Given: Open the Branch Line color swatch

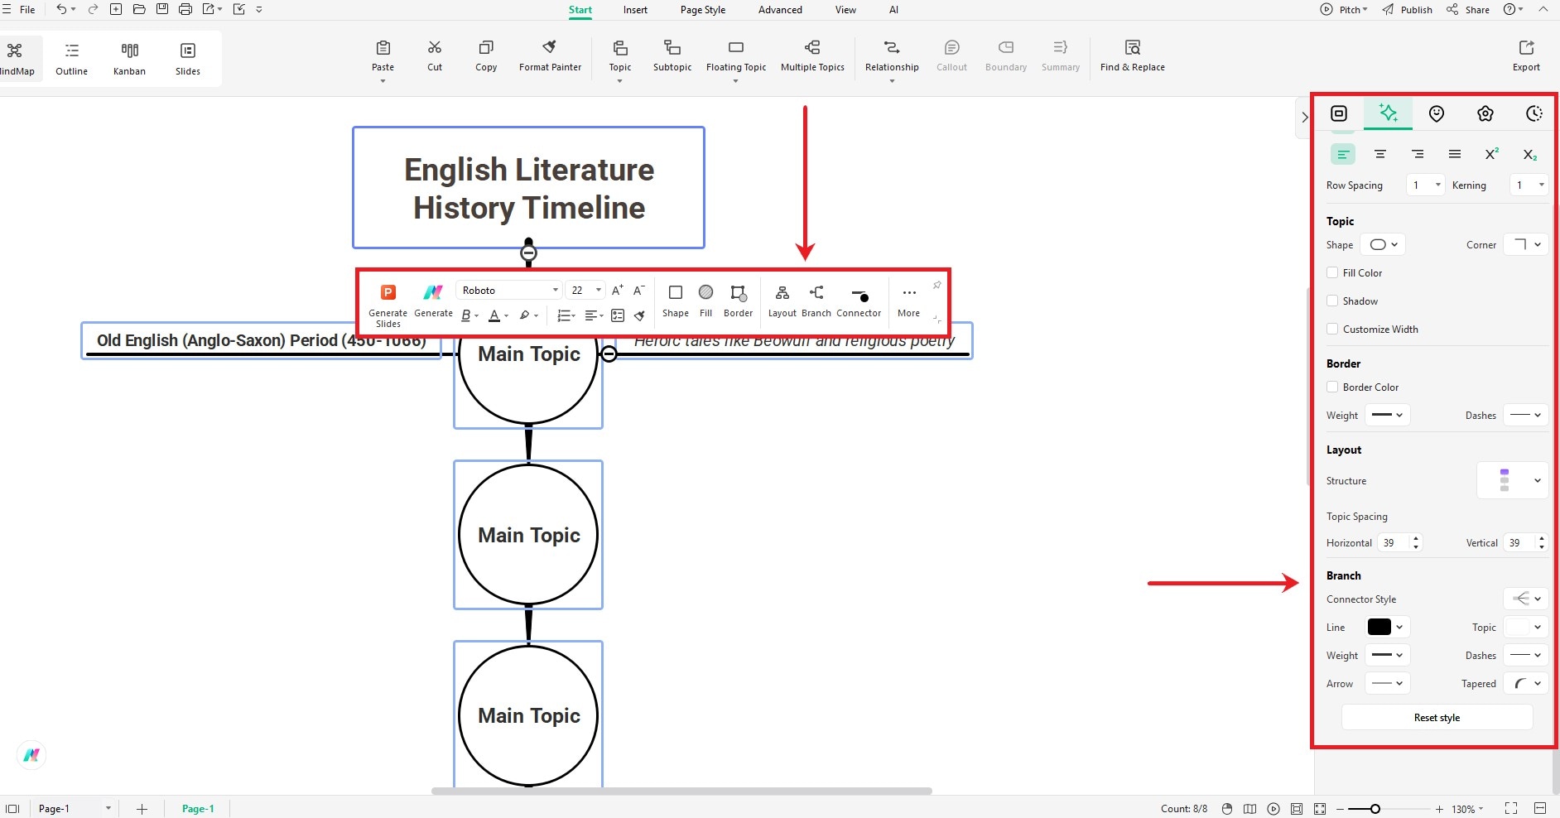Looking at the screenshot, I should click(1387, 627).
